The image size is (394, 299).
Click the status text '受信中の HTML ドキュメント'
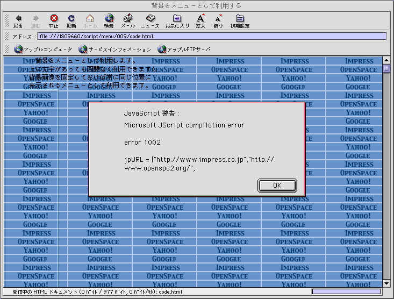click(x=45, y=291)
